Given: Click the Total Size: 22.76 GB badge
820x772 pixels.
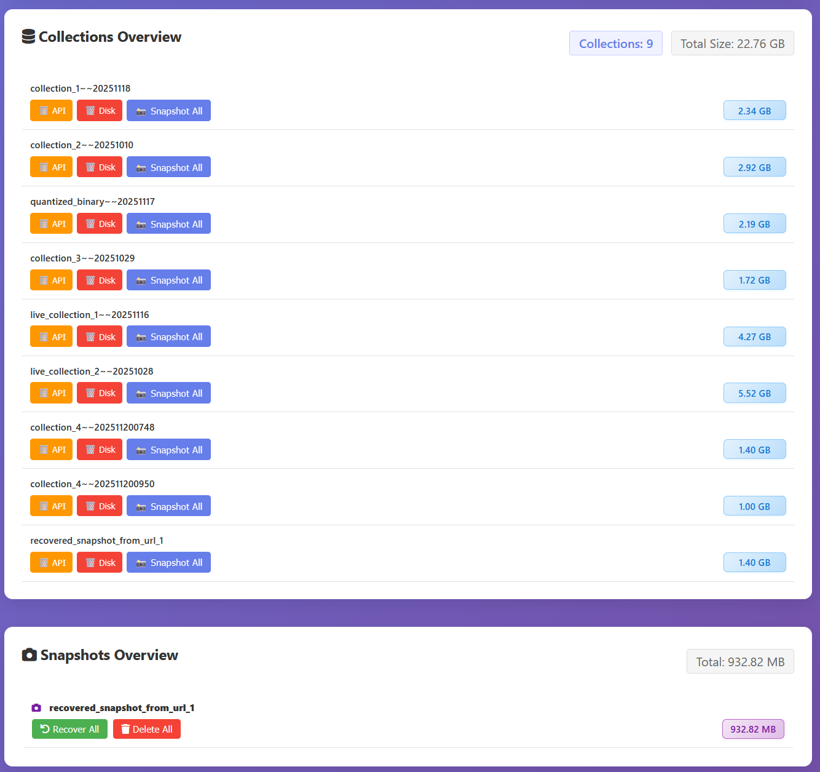Looking at the screenshot, I should pyautogui.click(x=732, y=44).
